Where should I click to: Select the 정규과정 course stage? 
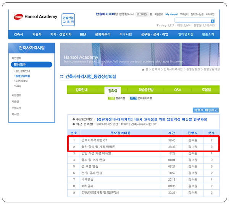120,98
